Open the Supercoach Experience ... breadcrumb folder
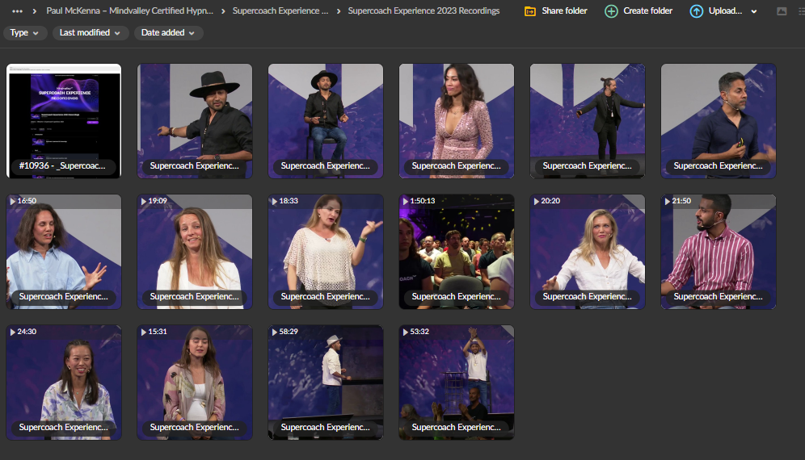Screen dimensions: 805x460 pyautogui.click(x=280, y=10)
